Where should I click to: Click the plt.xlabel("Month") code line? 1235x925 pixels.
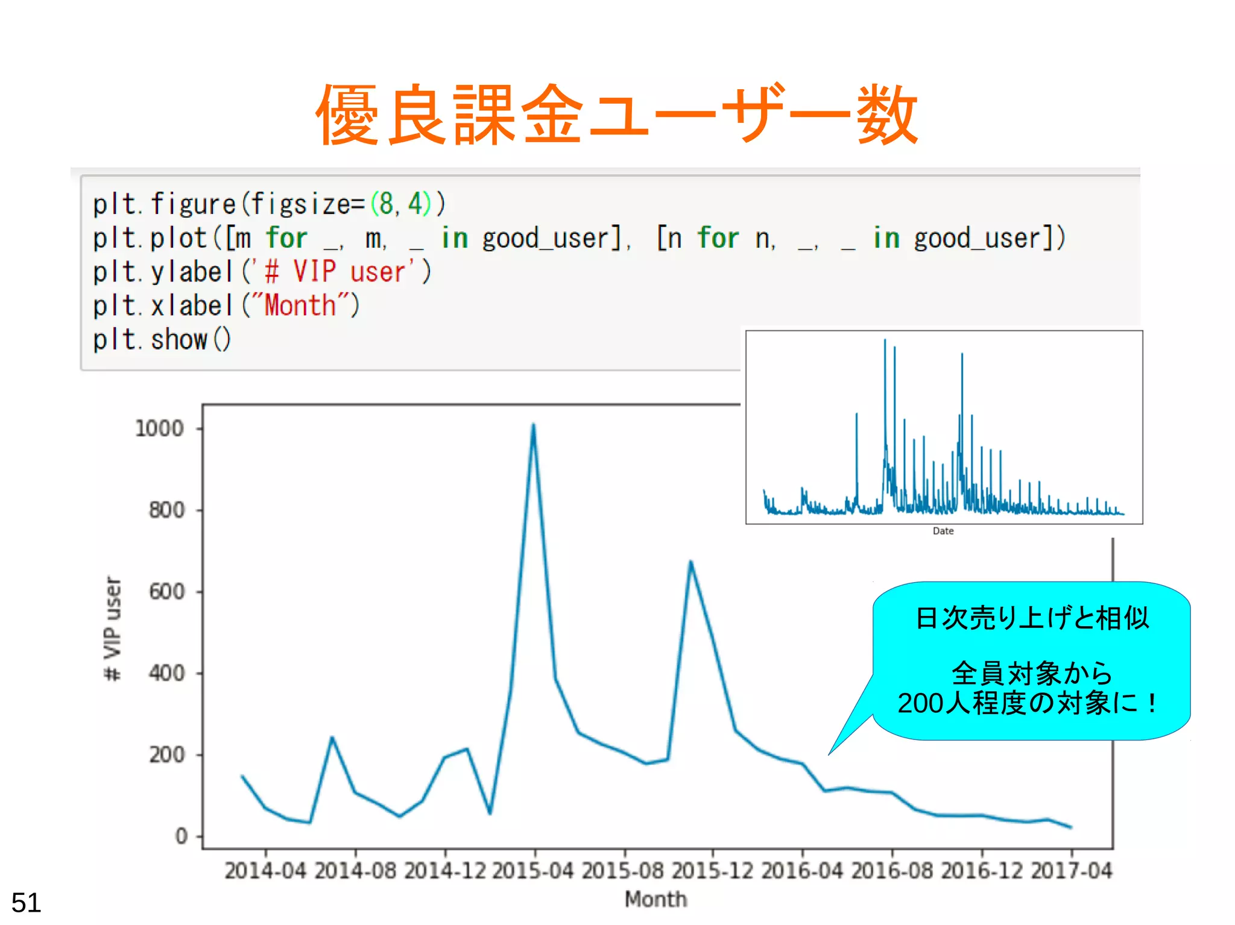226,306
